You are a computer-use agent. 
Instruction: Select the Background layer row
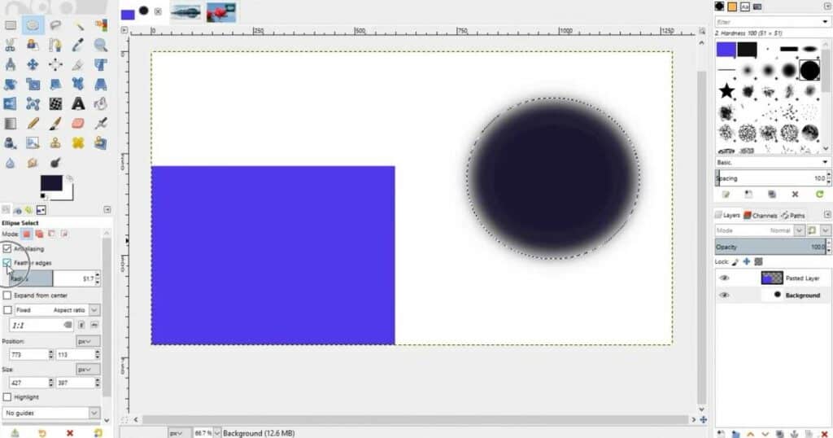coord(772,295)
